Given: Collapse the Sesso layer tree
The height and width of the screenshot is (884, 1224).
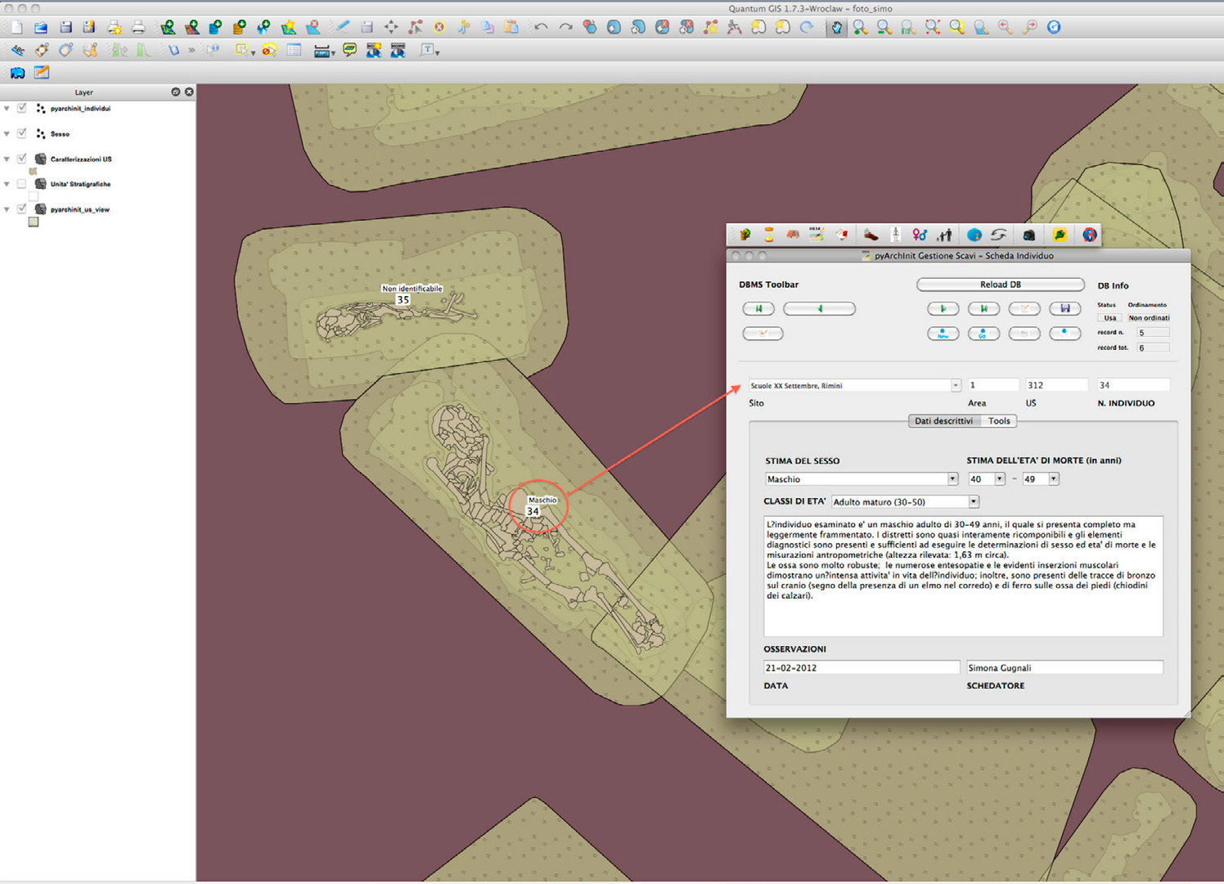Looking at the screenshot, I should pos(7,133).
